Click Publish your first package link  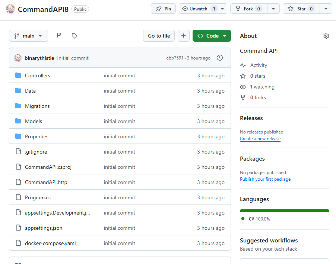pos(265,179)
